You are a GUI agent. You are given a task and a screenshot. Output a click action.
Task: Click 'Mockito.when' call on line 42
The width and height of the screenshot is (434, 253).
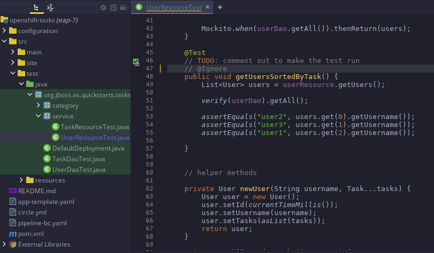227,28
